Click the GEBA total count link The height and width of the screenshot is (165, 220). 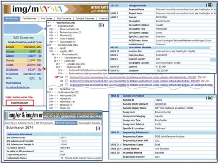pos(40,78)
